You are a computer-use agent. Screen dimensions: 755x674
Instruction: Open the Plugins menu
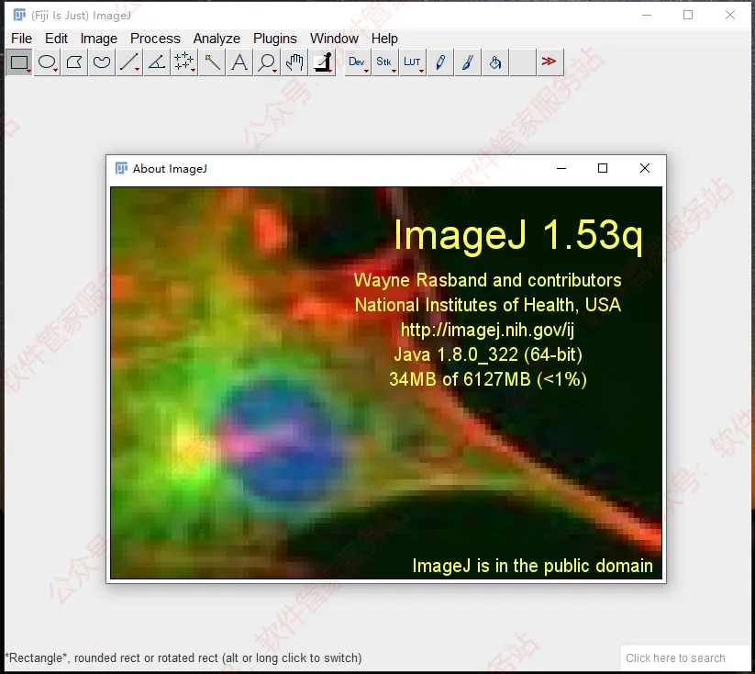[275, 39]
